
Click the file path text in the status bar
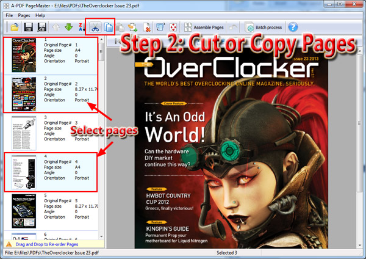[52, 253]
